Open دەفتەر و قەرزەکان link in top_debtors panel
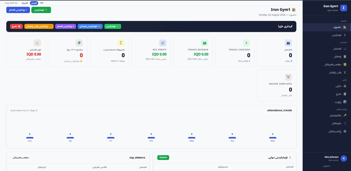This screenshot has width=351, height=171. (21, 158)
